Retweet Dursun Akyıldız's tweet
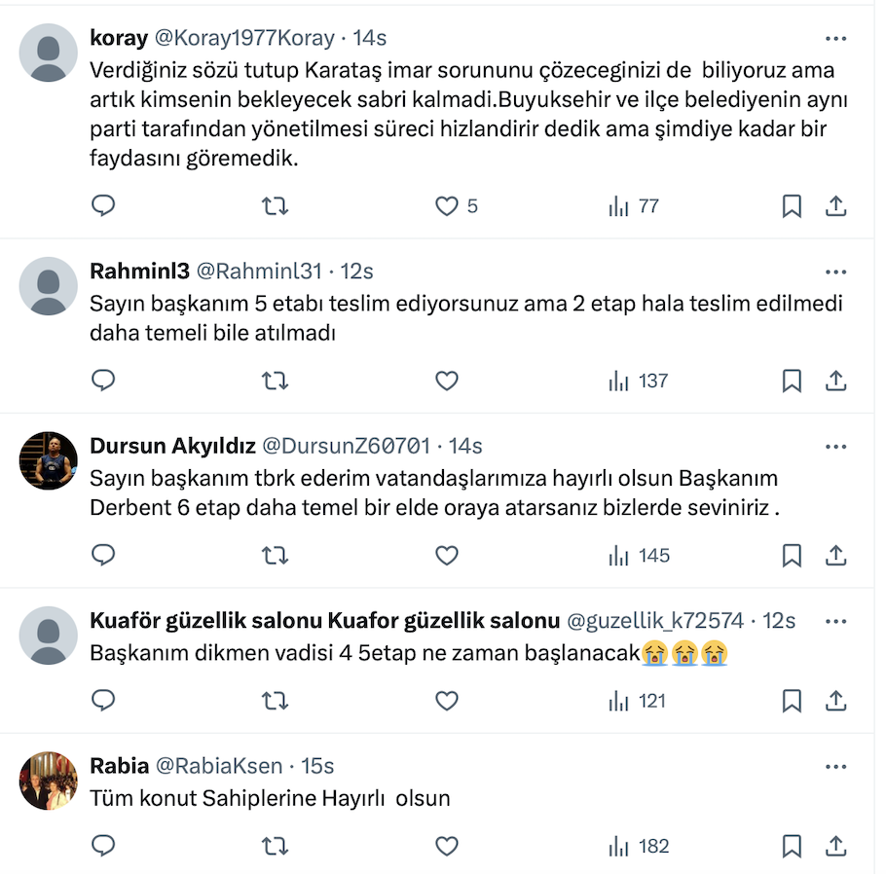 pyautogui.click(x=276, y=556)
